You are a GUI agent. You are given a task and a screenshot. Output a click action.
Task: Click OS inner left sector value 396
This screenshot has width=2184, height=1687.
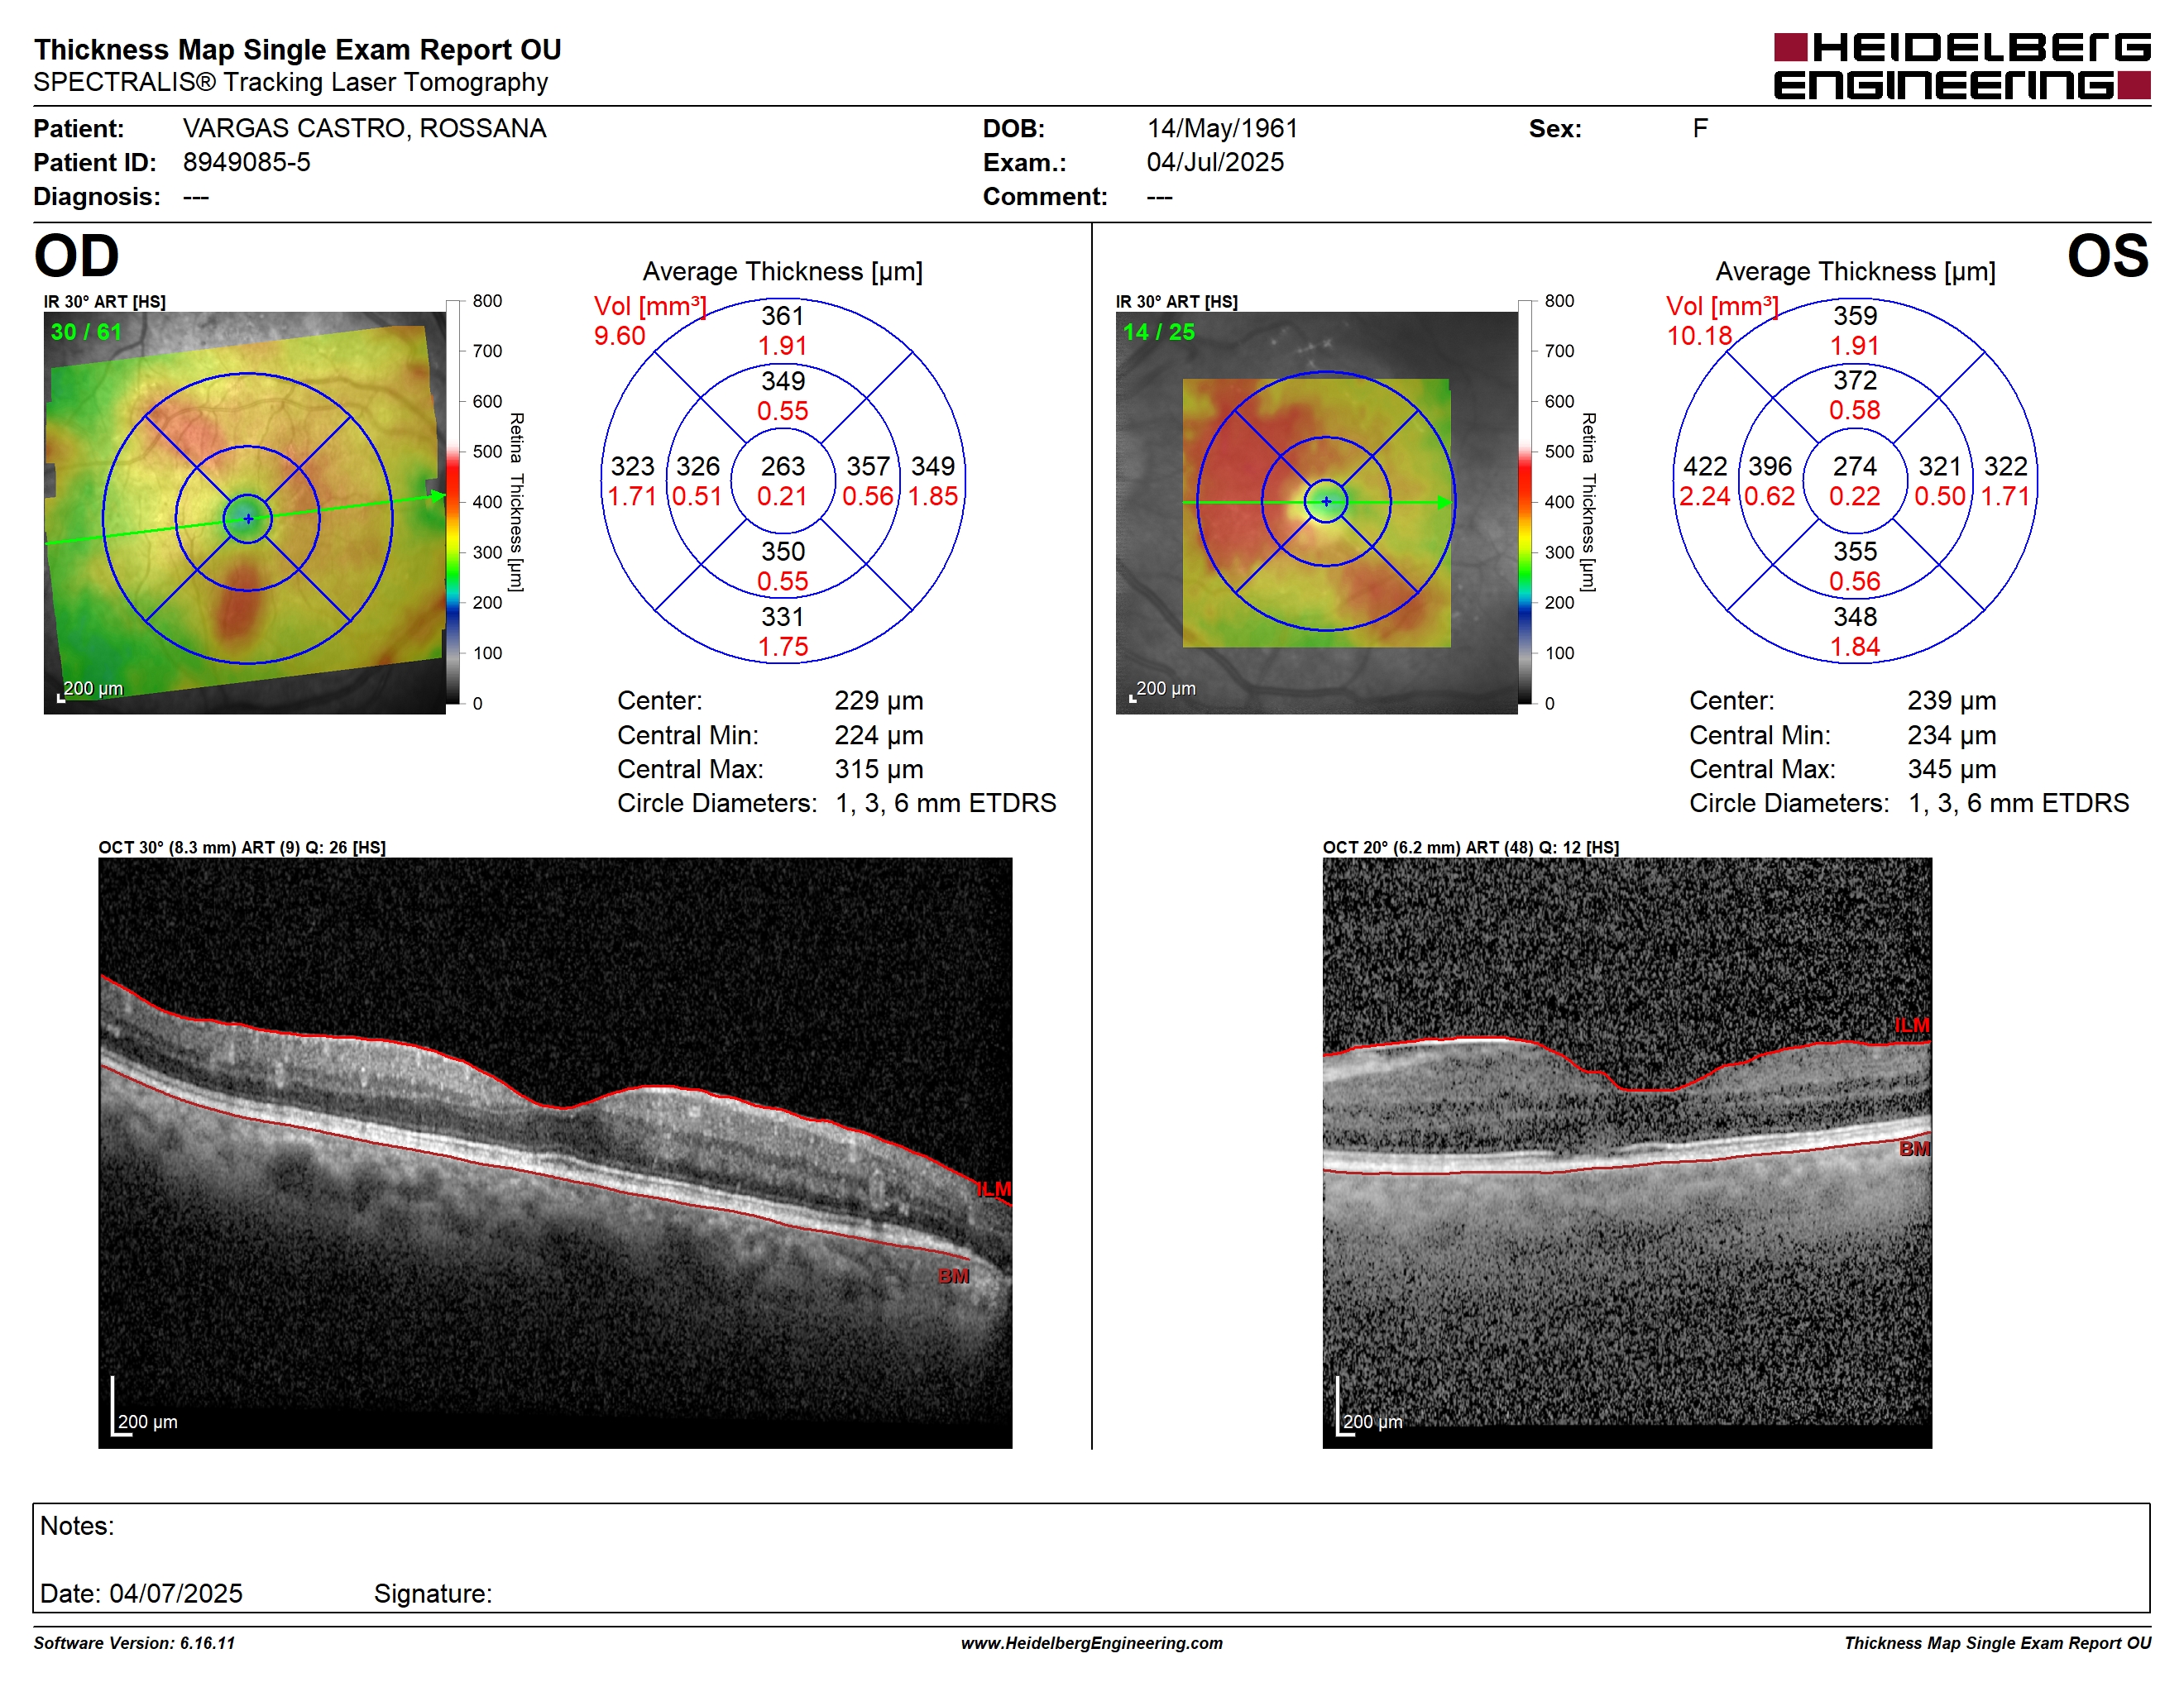1769,466
